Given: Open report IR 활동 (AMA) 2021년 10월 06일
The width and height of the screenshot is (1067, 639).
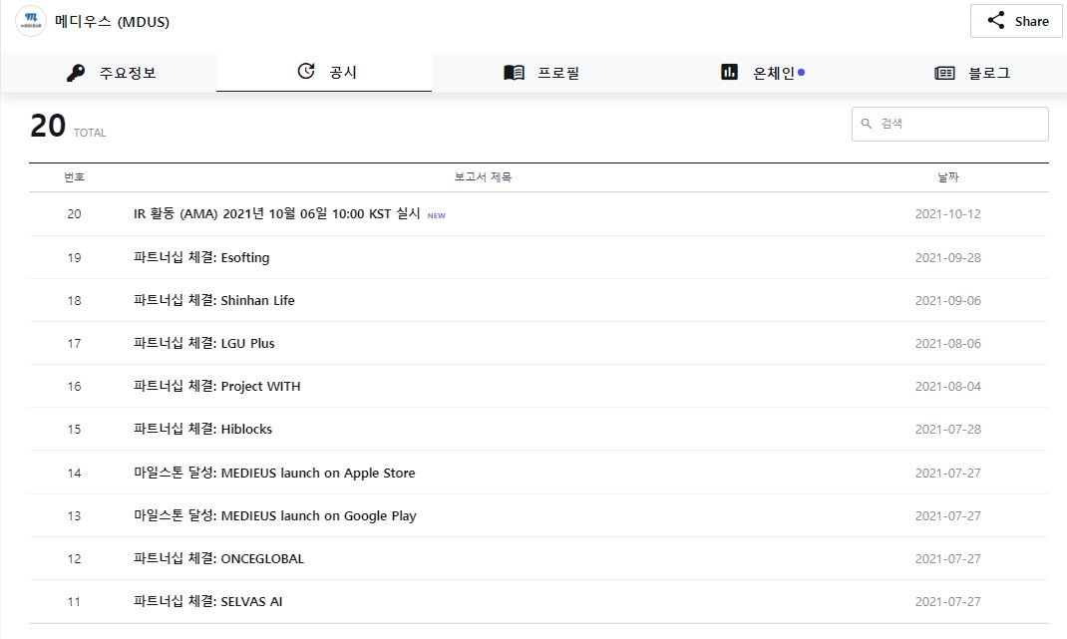Looking at the screenshot, I should click(x=276, y=213).
